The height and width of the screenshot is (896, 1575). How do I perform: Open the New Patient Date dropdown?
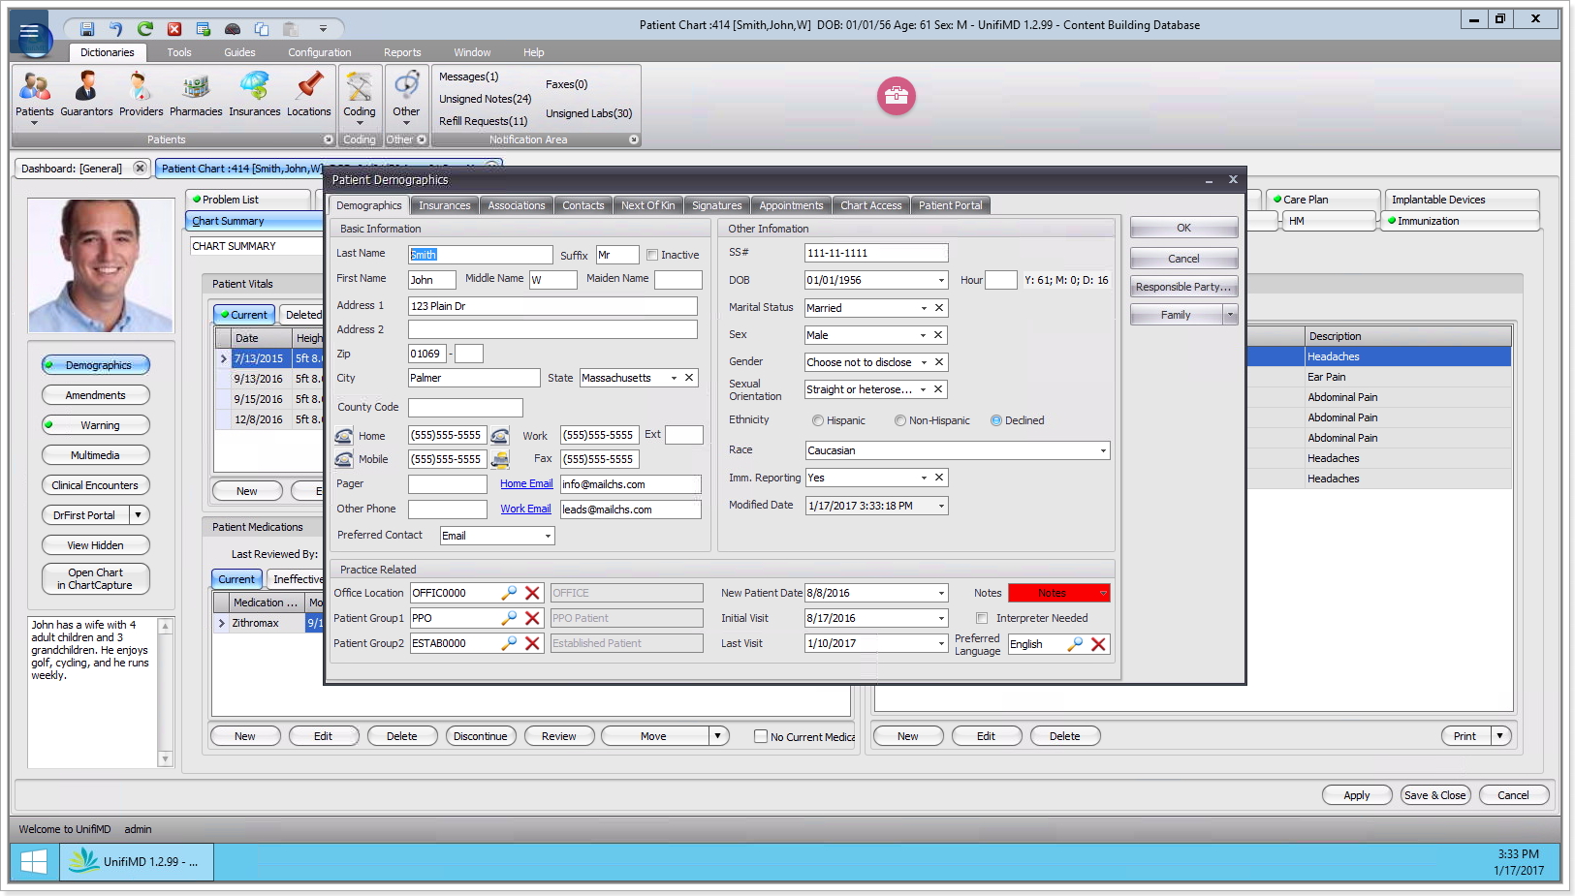(941, 593)
